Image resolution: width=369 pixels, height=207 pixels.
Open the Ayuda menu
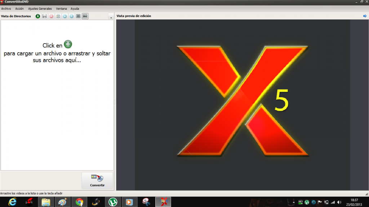coord(75,9)
